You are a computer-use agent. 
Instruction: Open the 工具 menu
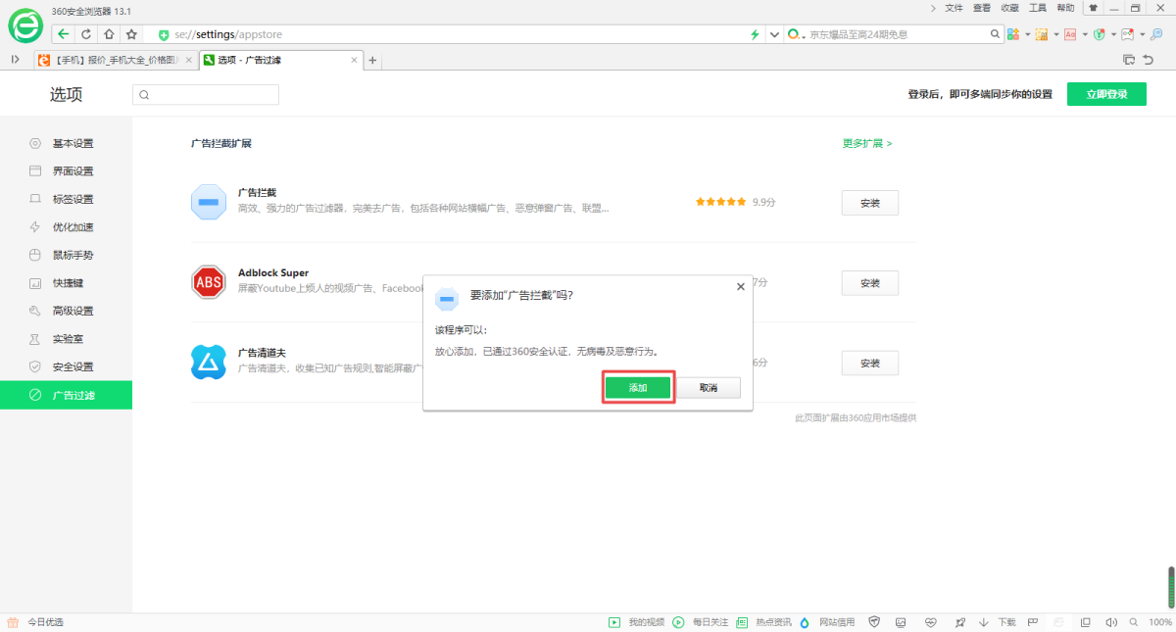[x=1038, y=8]
